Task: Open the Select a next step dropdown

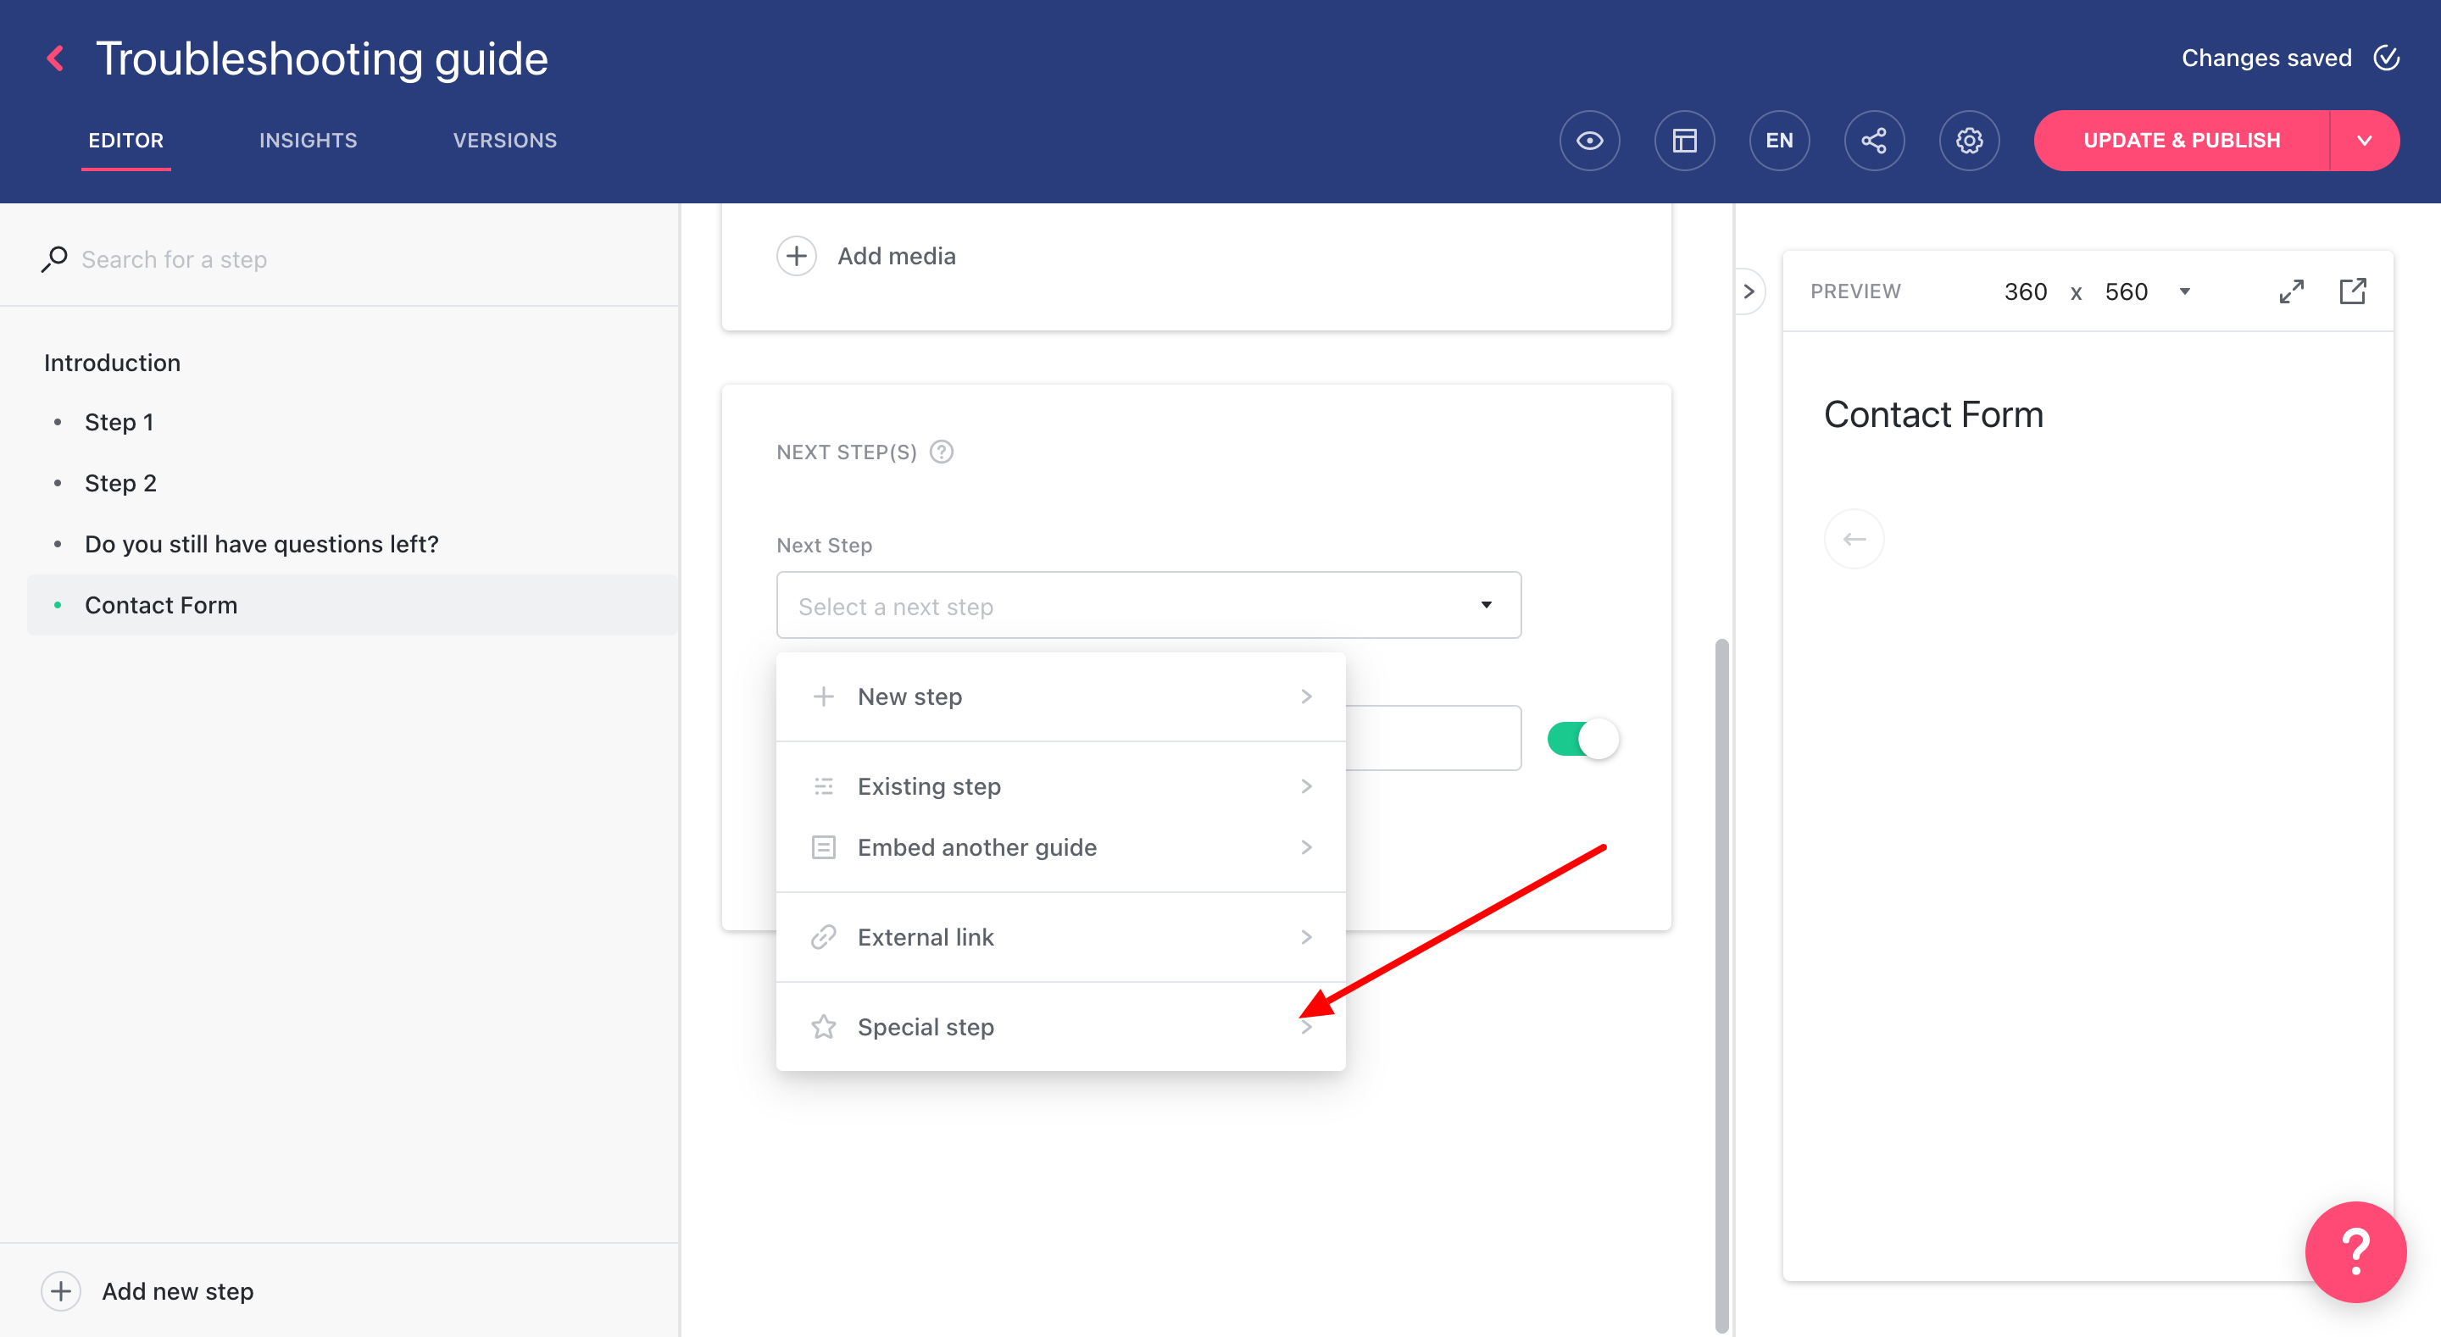Action: 1148,605
